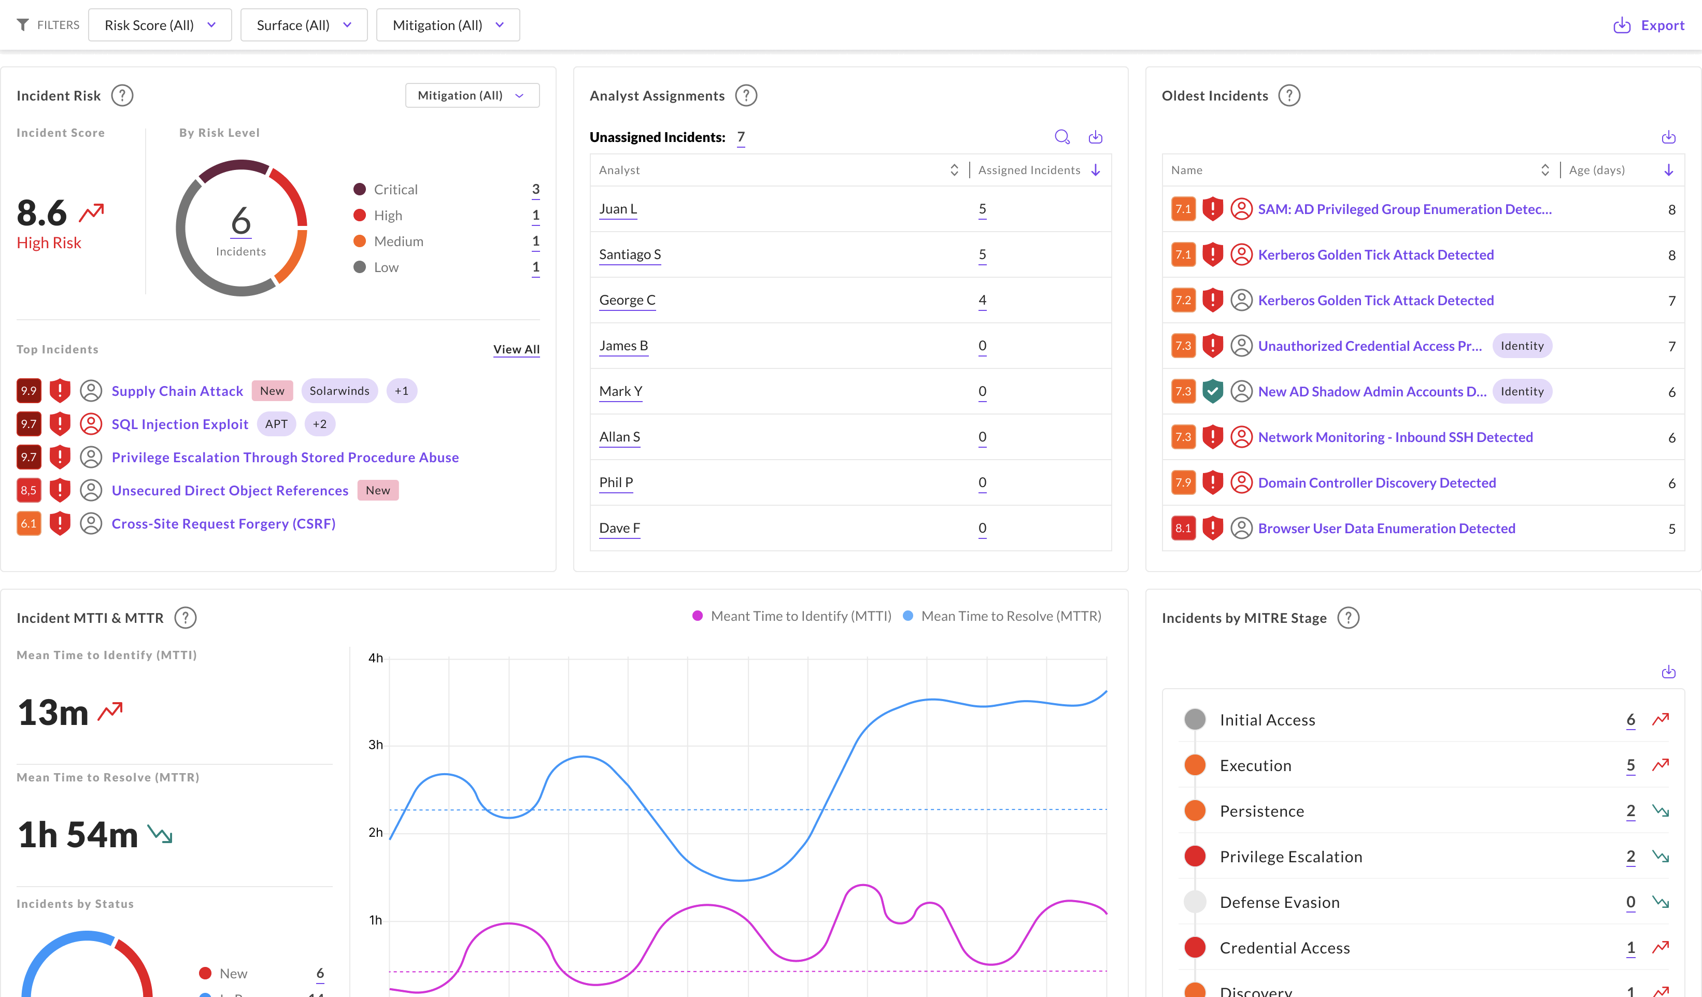Click search icon in Analyst Assignments

click(x=1062, y=137)
